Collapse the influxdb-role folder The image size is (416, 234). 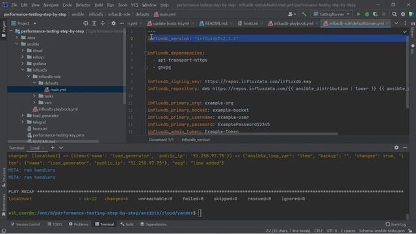pyautogui.click(x=29, y=77)
